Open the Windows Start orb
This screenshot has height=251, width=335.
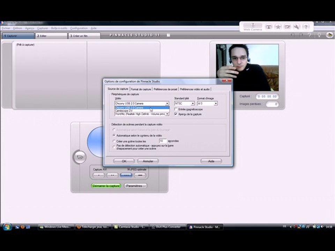tap(7, 227)
